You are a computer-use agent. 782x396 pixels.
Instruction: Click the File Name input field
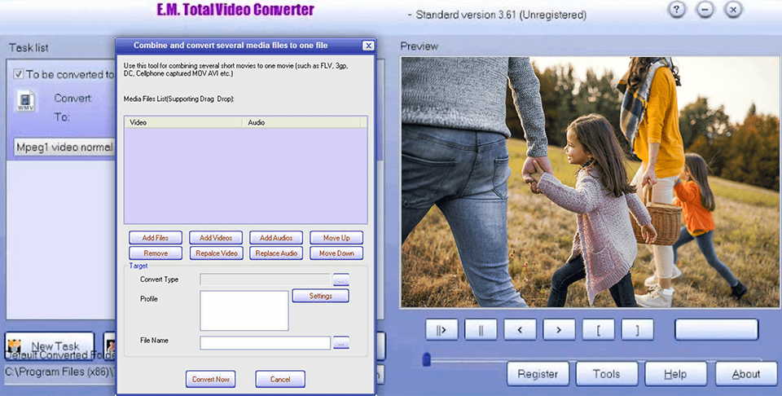[266, 343]
